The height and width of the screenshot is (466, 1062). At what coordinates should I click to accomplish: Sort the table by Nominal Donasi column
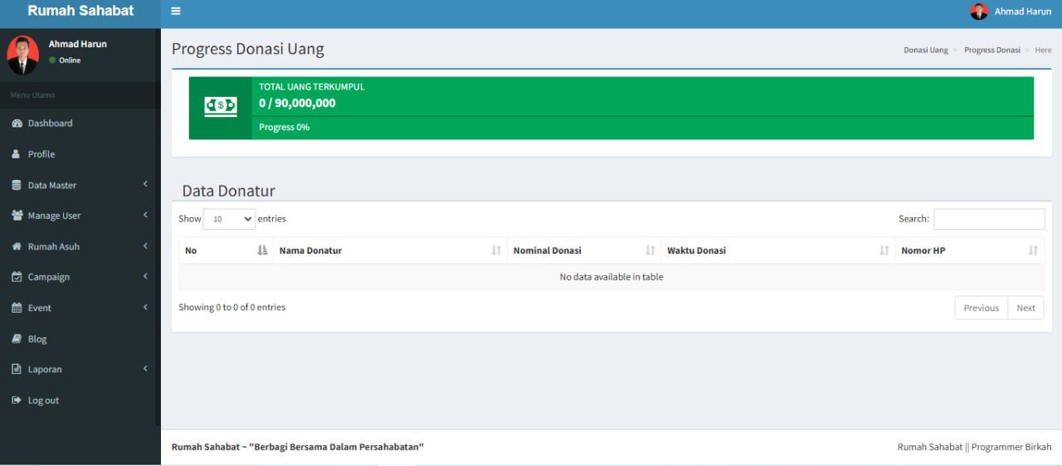click(x=584, y=250)
